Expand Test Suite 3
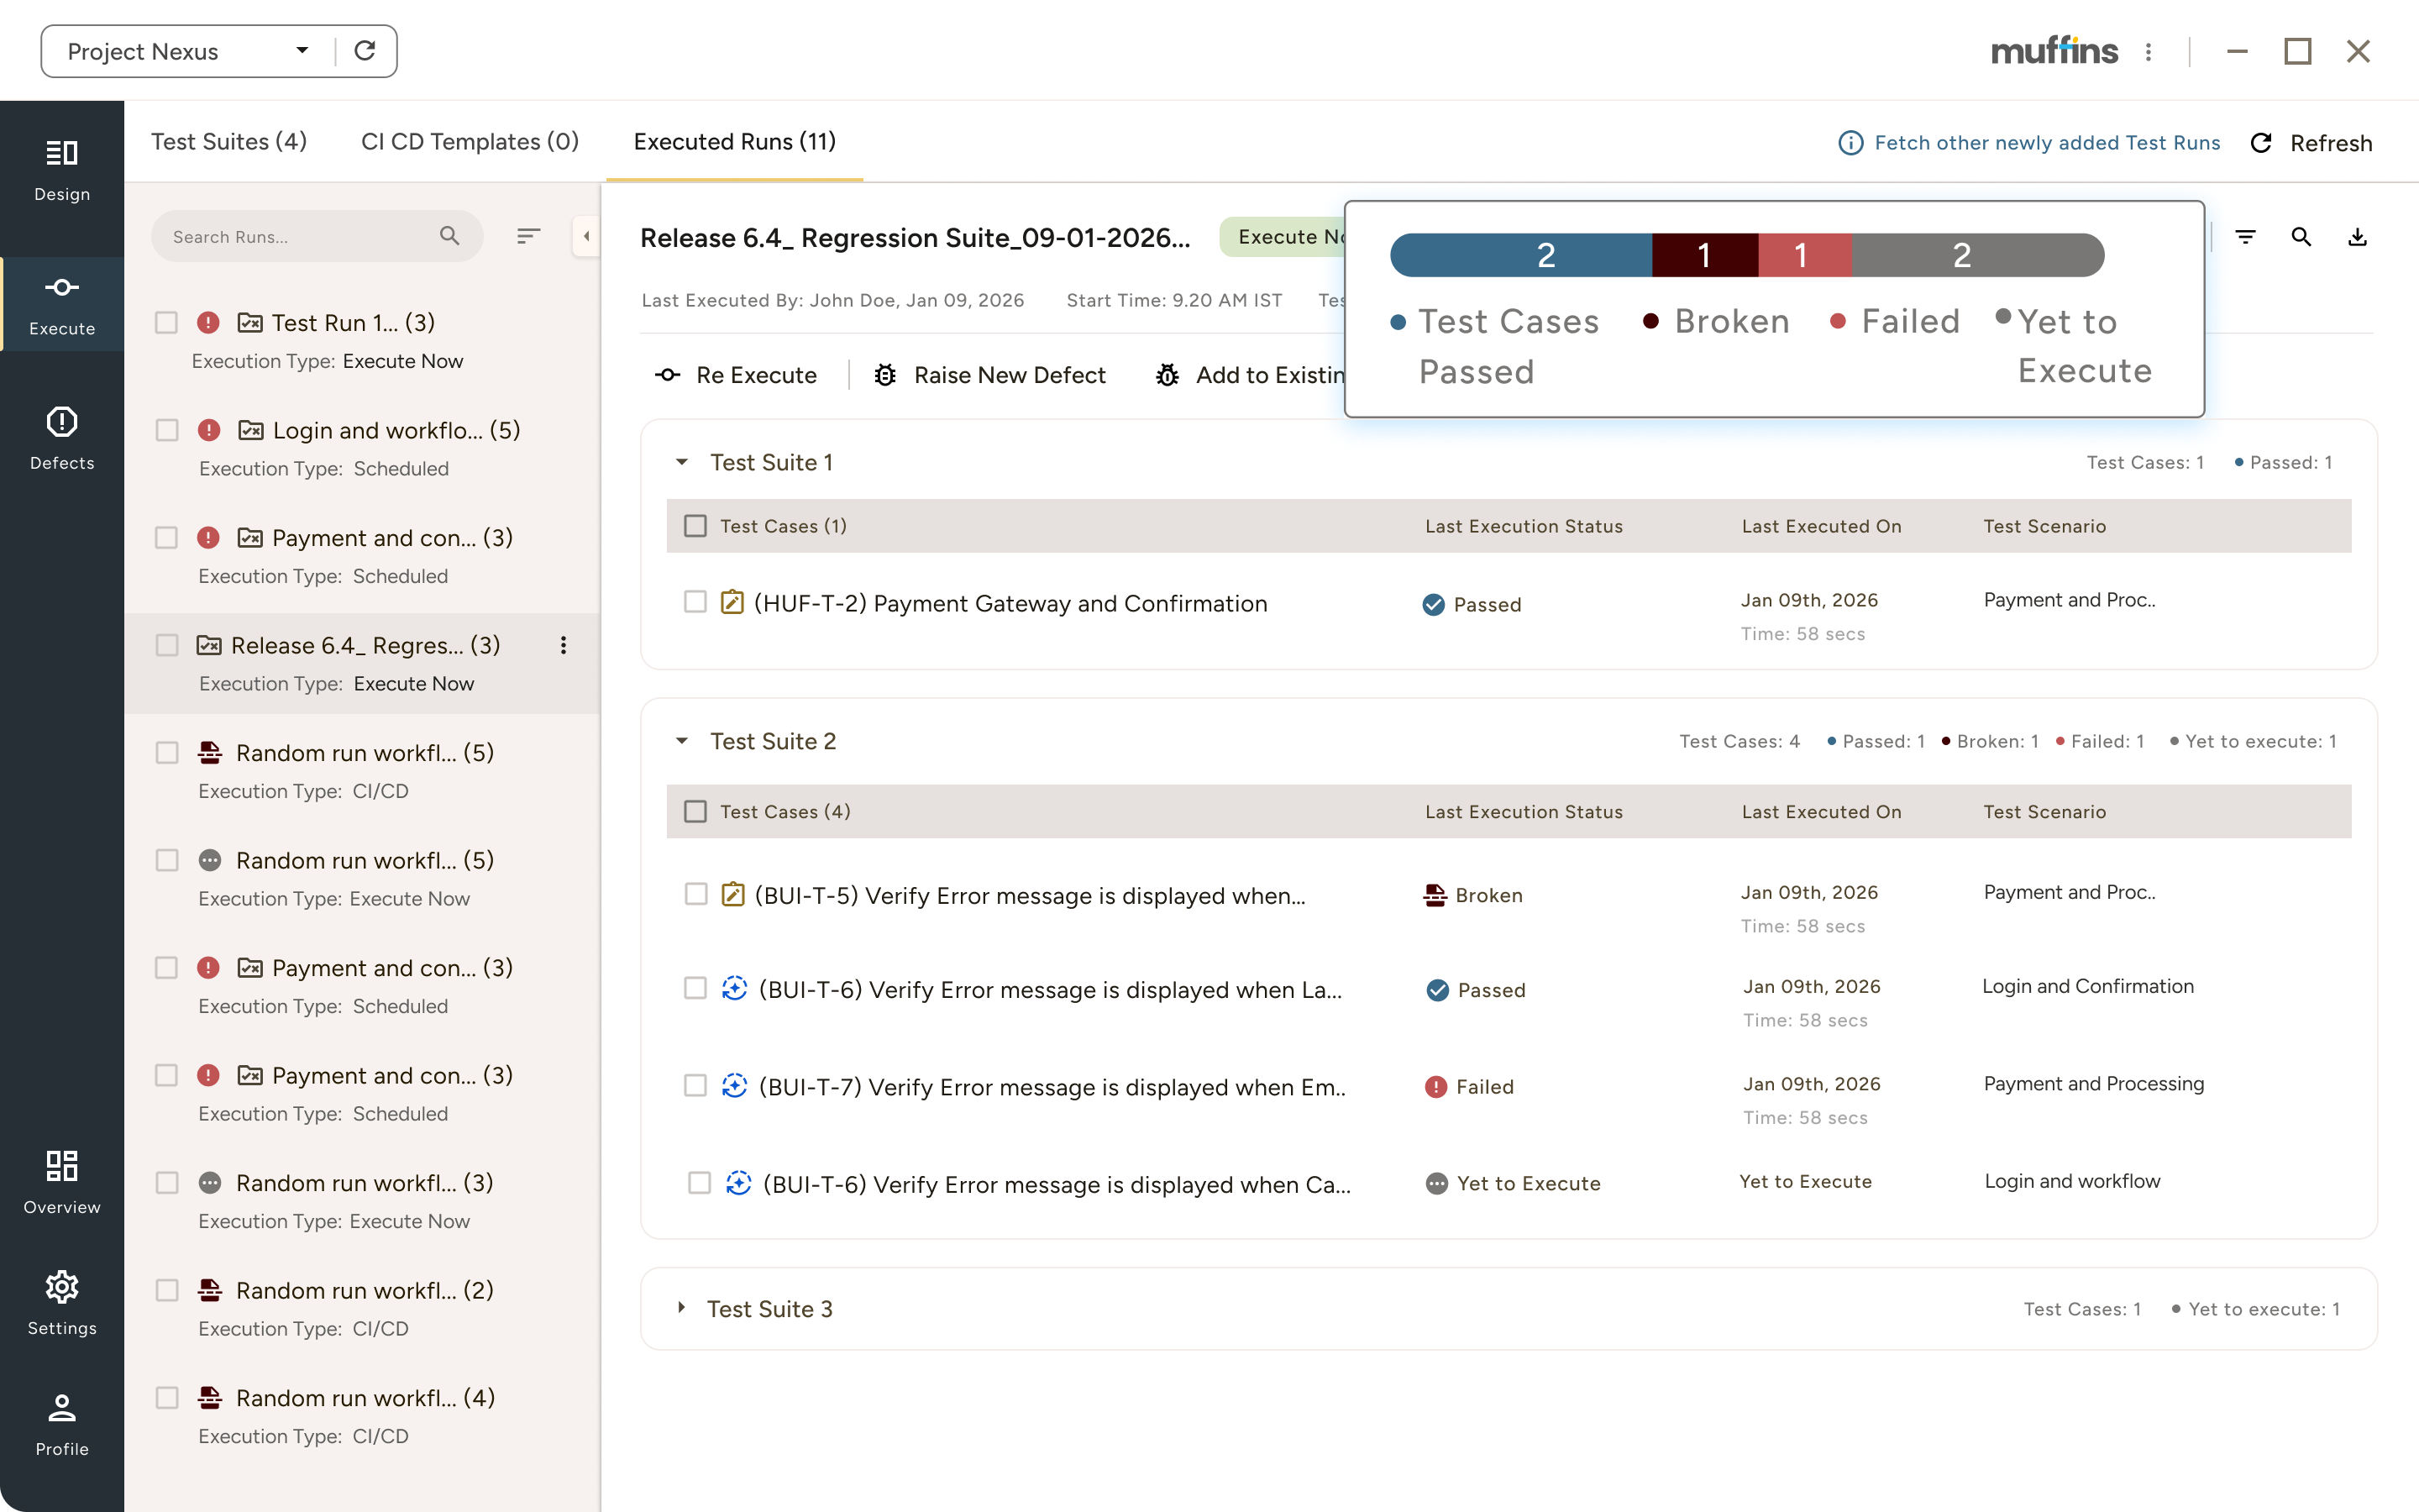2419x1512 pixels. click(x=683, y=1308)
